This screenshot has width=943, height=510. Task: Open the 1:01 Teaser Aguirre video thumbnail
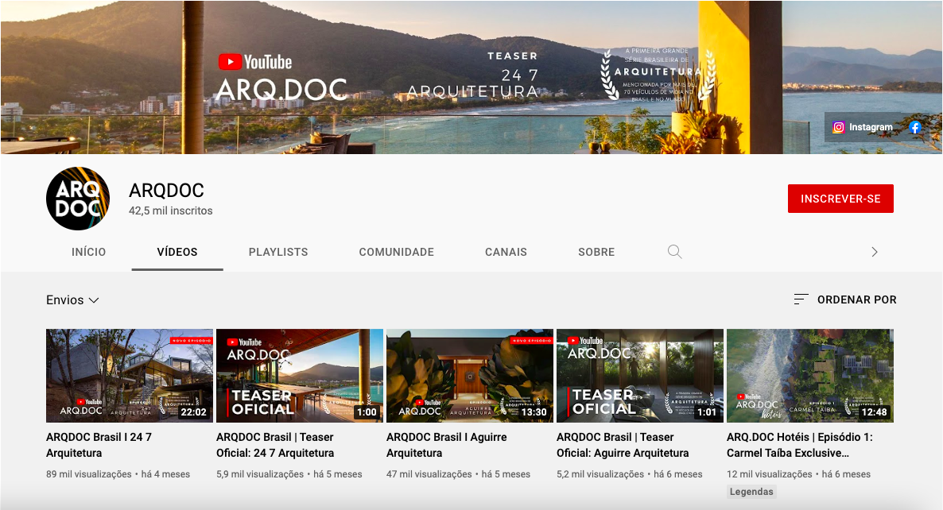tap(640, 376)
